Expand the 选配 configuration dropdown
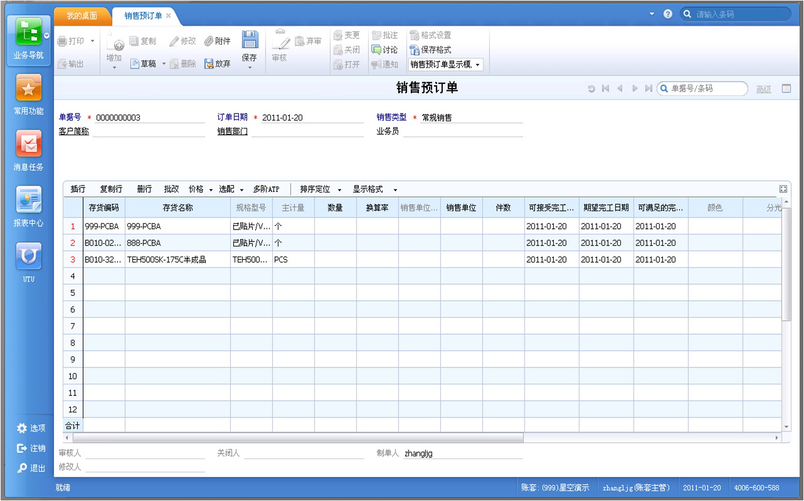Viewport: 804px width, 501px height. coord(241,189)
